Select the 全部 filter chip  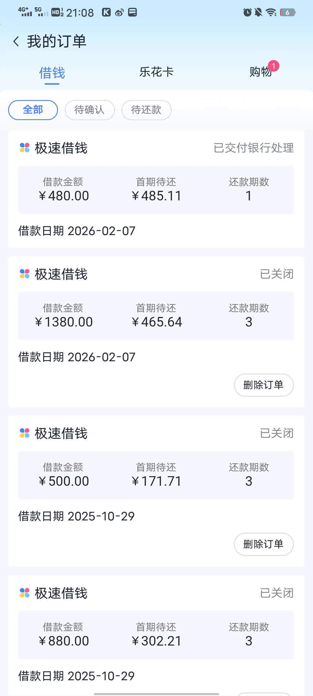tap(33, 110)
